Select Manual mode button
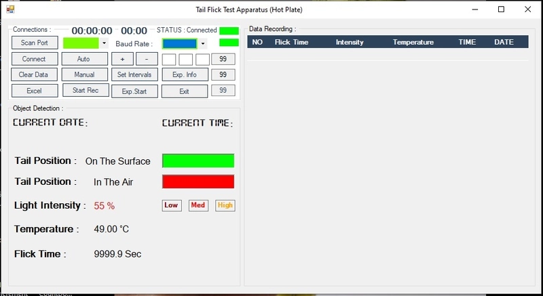543x296 pixels. [x=84, y=75]
